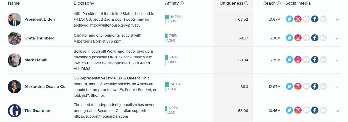This screenshot has height=122, width=348.
Task: Expand the Greta Thunberg row chevron
Action: coord(337,38)
